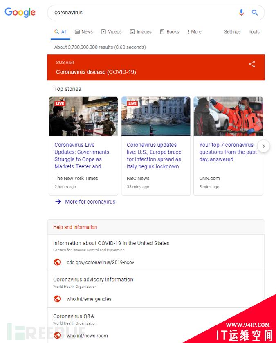
Task: Click World Health Organization label under advisory information
Action: [75, 286]
